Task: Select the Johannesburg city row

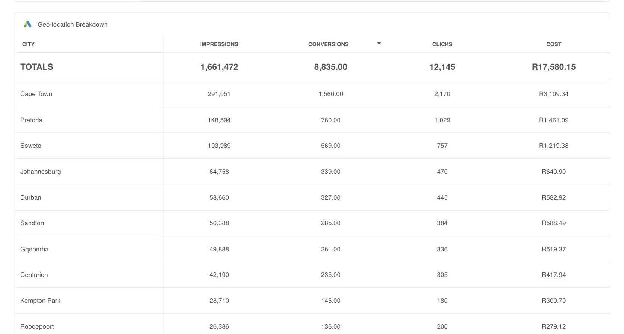Action: 312,172
